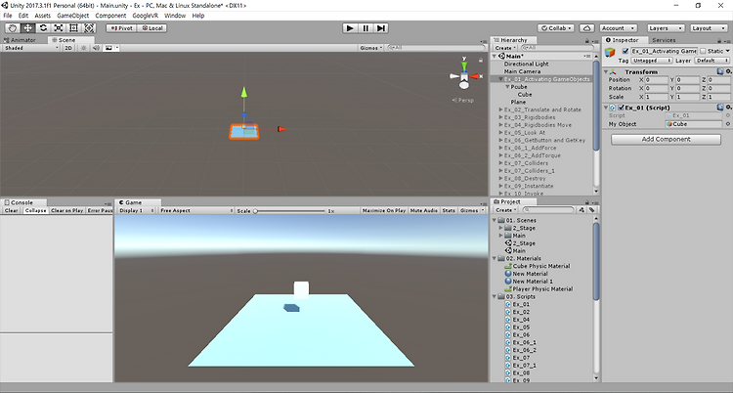
Task: Open Ex_01 script component gear menu
Action: pos(728,108)
